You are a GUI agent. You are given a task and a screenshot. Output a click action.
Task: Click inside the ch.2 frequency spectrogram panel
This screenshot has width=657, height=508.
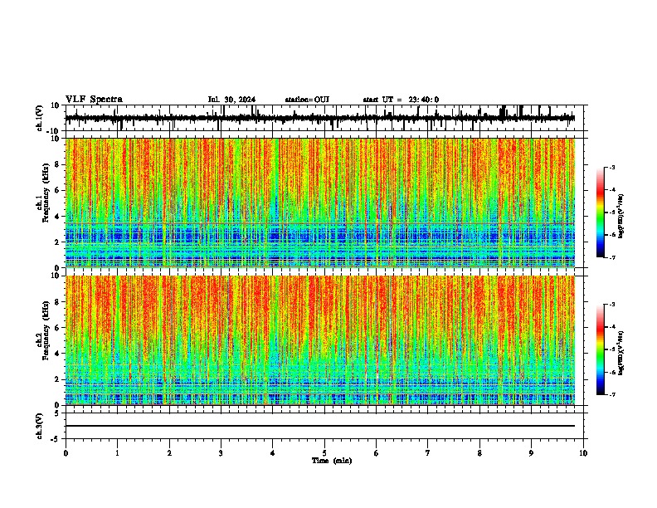click(x=320, y=340)
